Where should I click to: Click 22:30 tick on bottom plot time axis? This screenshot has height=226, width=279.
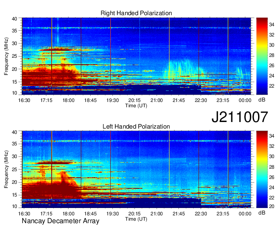[x=201, y=214]
